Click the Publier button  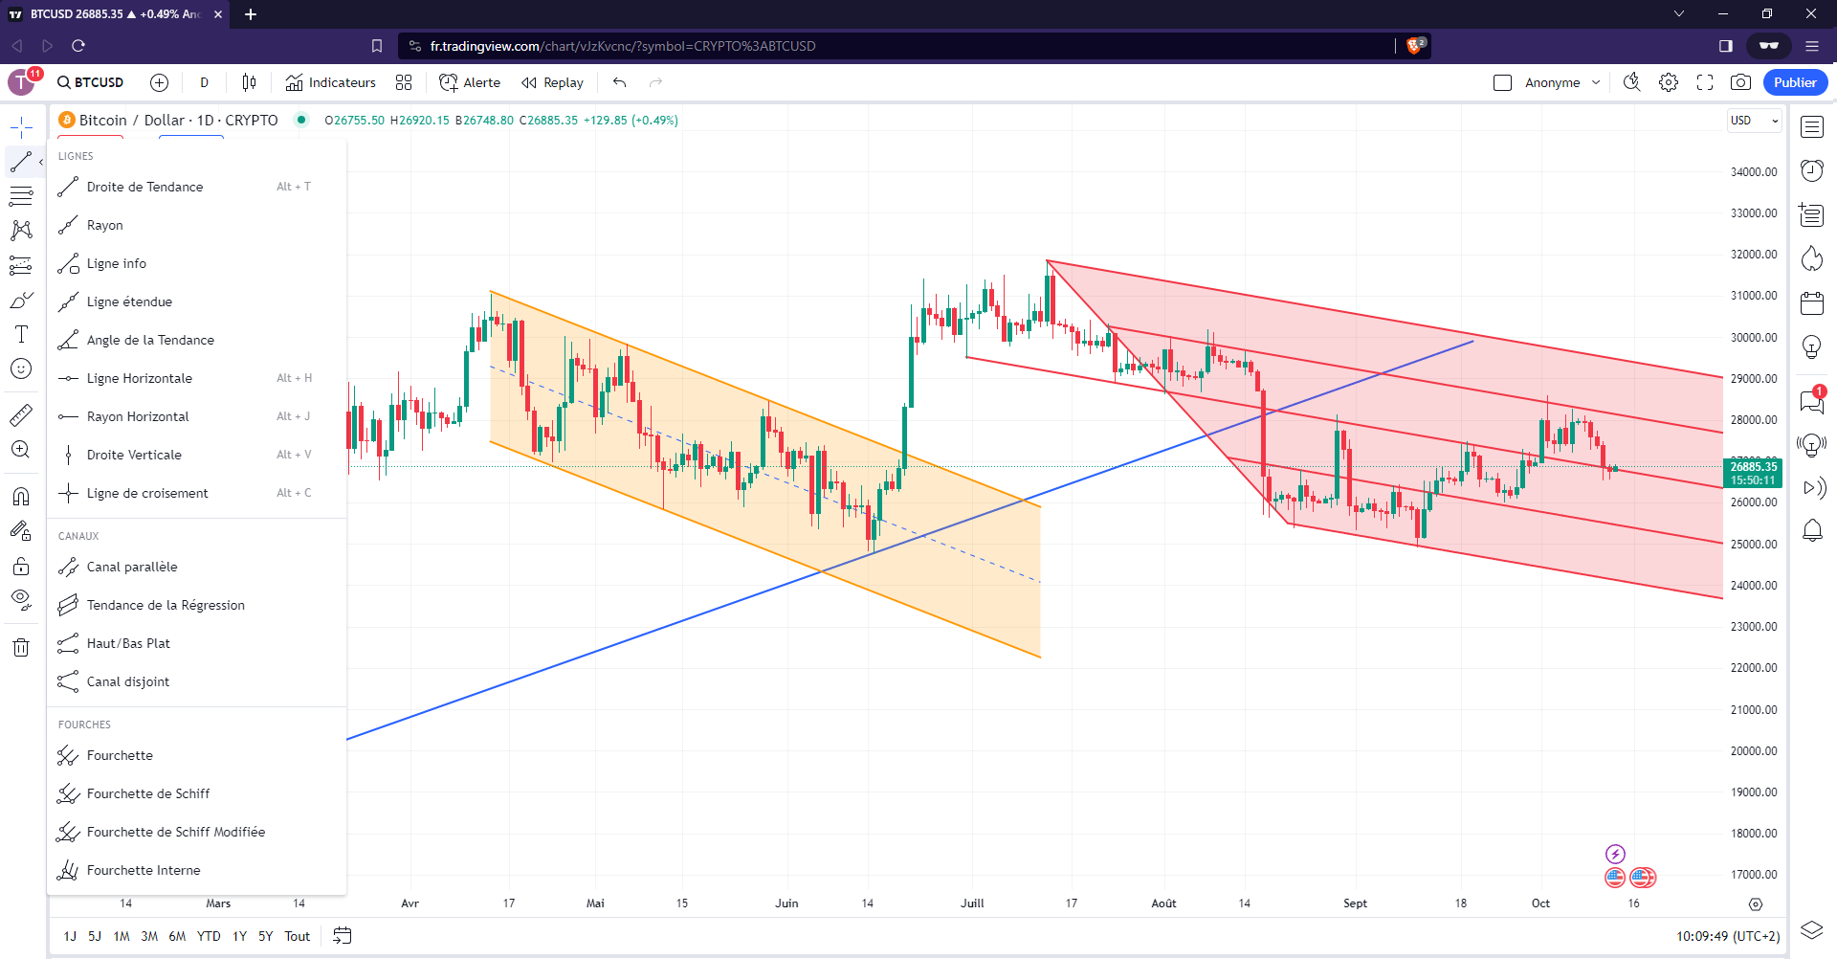click(x=1795, y=82)
